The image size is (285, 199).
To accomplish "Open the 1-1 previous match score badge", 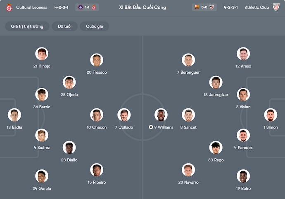I will 87,7.
